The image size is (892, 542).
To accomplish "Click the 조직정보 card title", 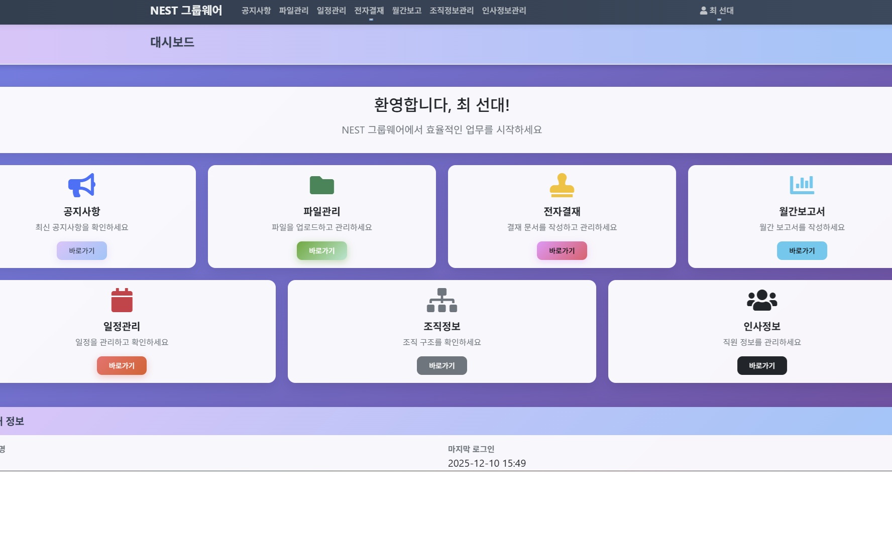I will click(441, 326).
